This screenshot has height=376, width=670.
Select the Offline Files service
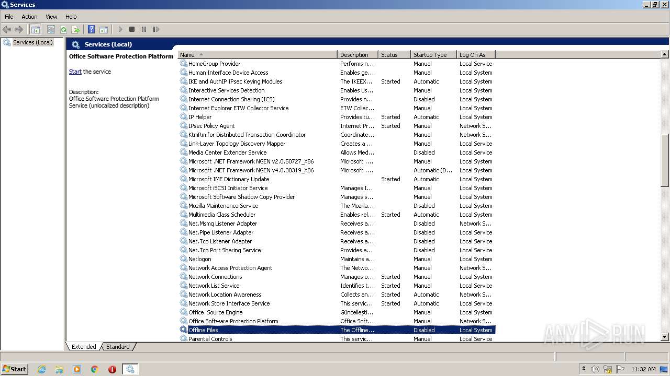337,330
